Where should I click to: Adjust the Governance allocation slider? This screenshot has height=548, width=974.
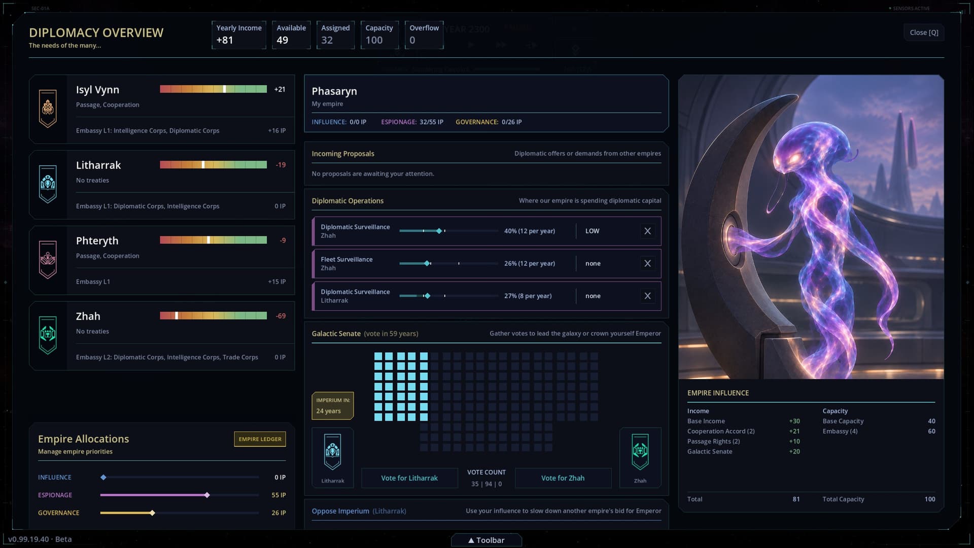[180, 513]
